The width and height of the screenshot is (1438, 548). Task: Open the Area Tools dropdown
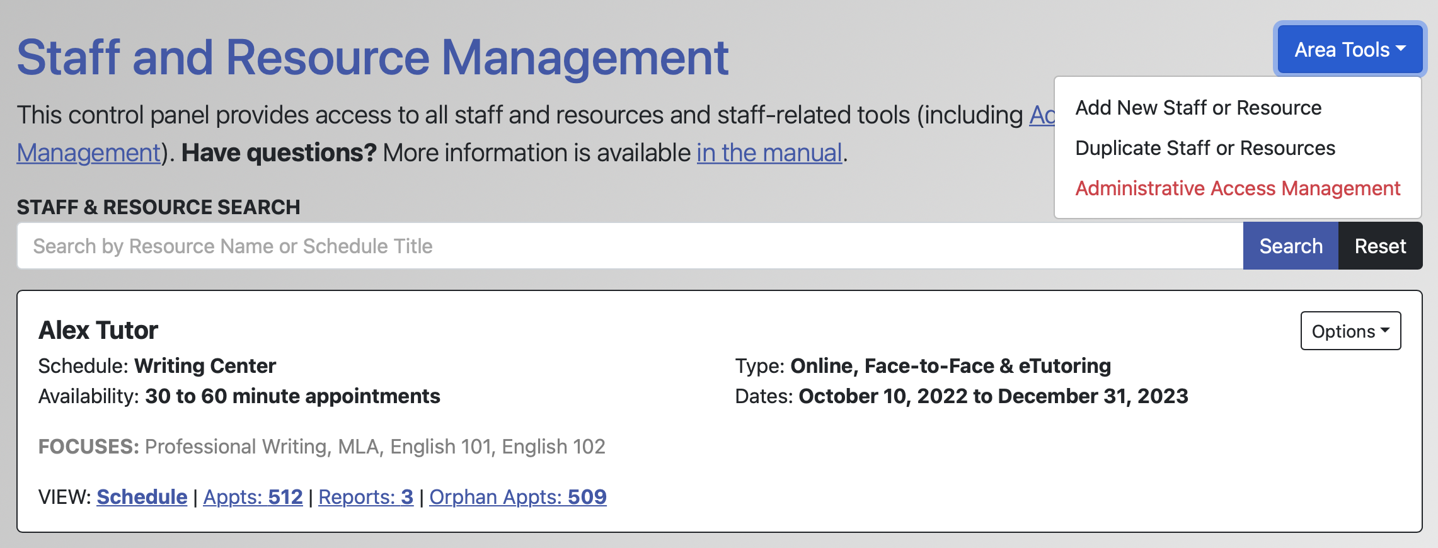(1349, 50)
